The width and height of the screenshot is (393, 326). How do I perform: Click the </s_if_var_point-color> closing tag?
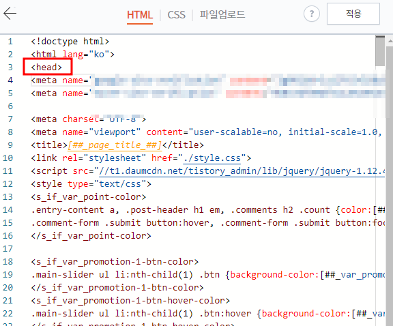(91, 236)
